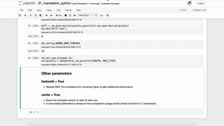Viewport: 224px width, 126px height.
Task: Click the Trusted notebook indicator
Action: (183, 10)
